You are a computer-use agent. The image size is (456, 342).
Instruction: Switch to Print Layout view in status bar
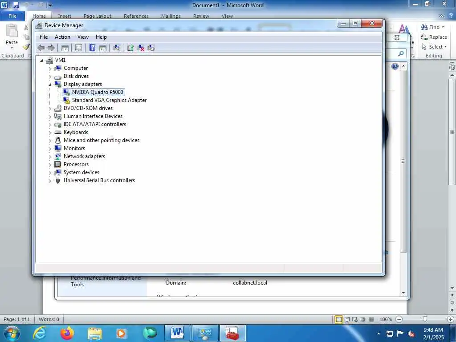coord(338,319)
